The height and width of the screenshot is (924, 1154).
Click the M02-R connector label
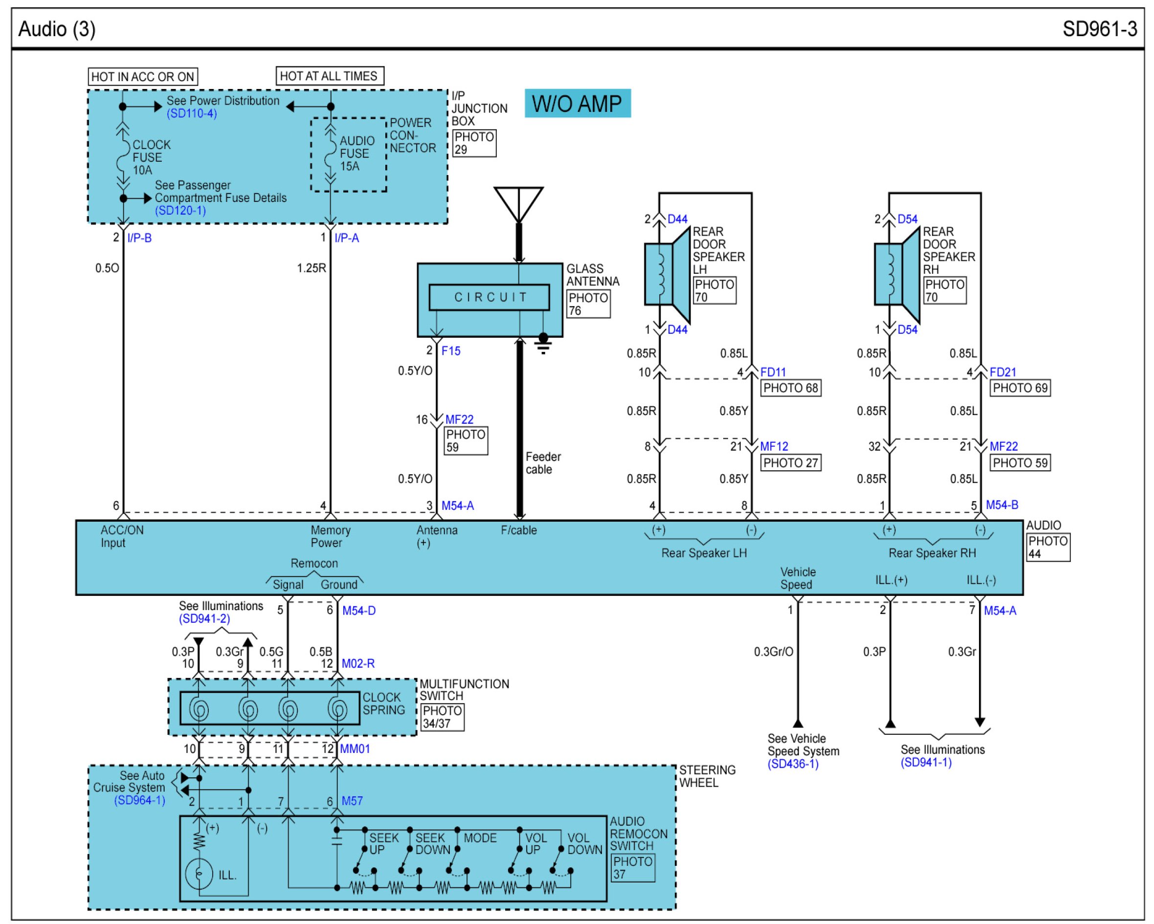pyautogui.click(x=358, y=663)
